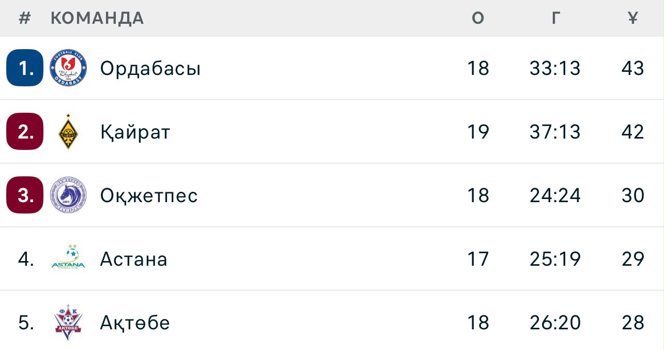Open the Ордабасы team page

tap(150, 68)
